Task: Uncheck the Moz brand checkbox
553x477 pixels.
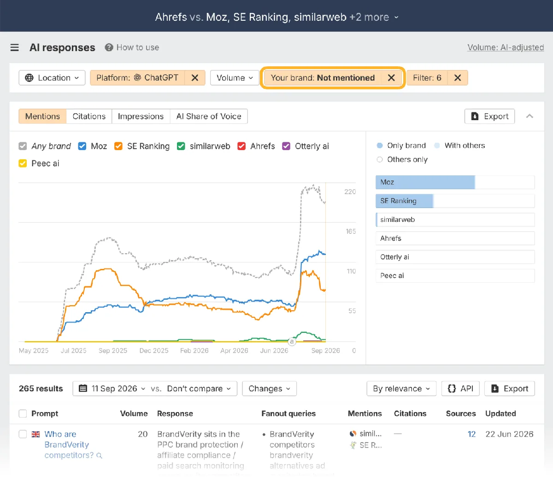Action: click(82, 146)
